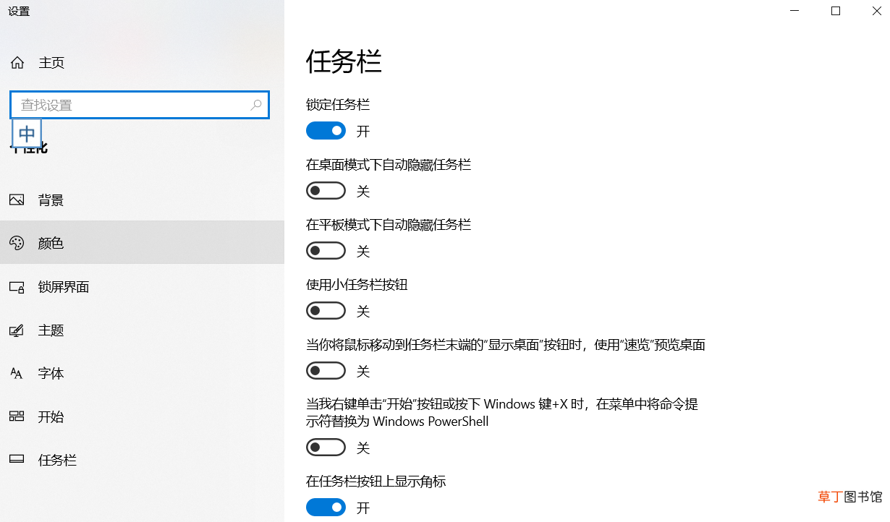Click the 使用小任务栏按钮 label
890x522 pixels.
coord(357,285)
